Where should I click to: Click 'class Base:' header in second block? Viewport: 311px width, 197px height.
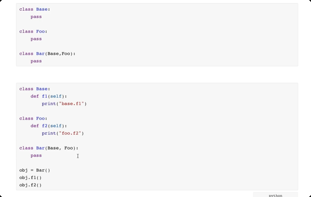35,89
